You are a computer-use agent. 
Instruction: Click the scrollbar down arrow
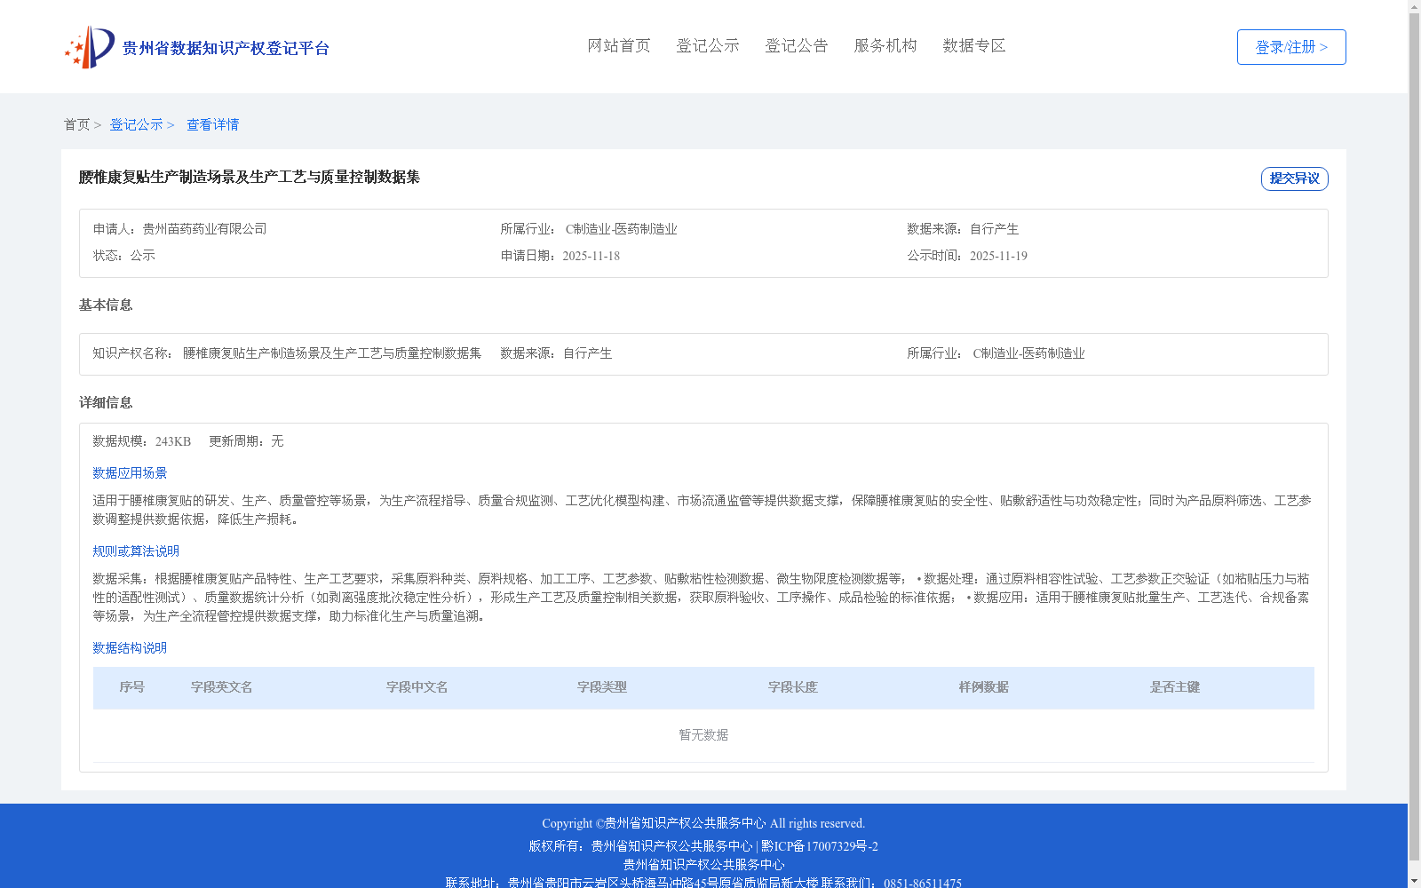(1414, 882)
